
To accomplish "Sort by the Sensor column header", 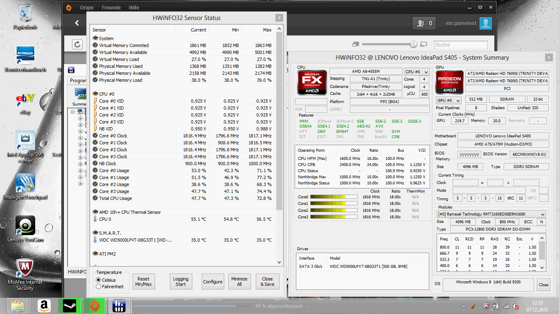I will pyautogui.click(x=133, y=30).
